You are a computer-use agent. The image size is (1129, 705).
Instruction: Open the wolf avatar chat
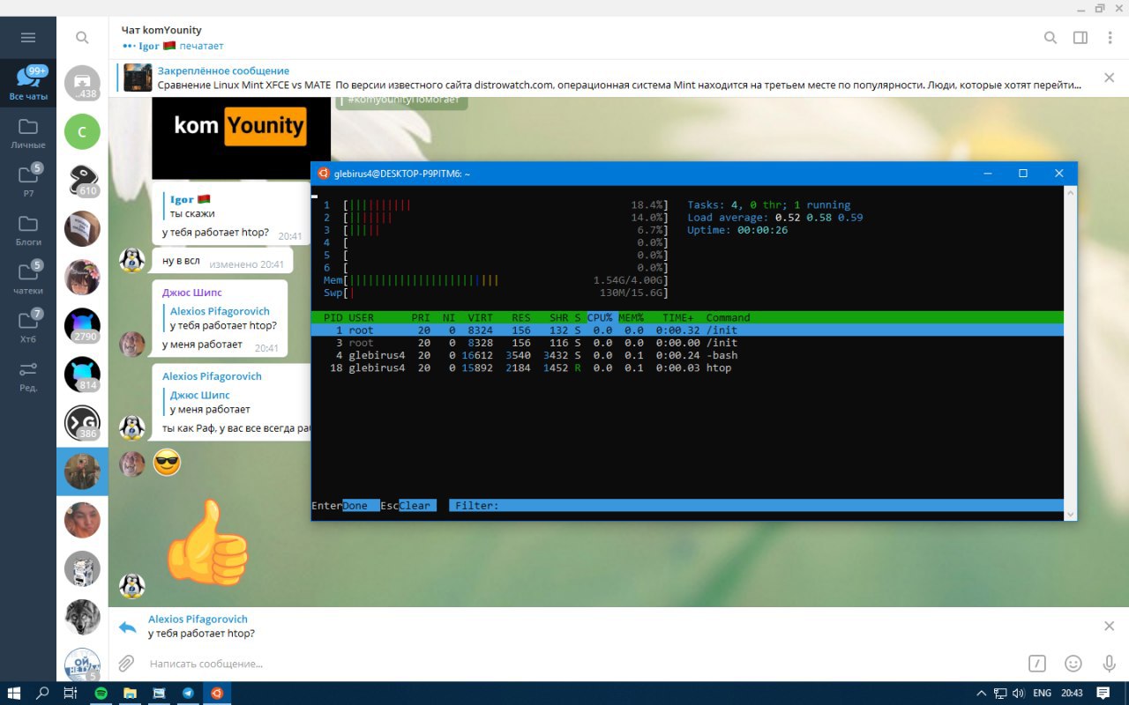tap(82, 617)
